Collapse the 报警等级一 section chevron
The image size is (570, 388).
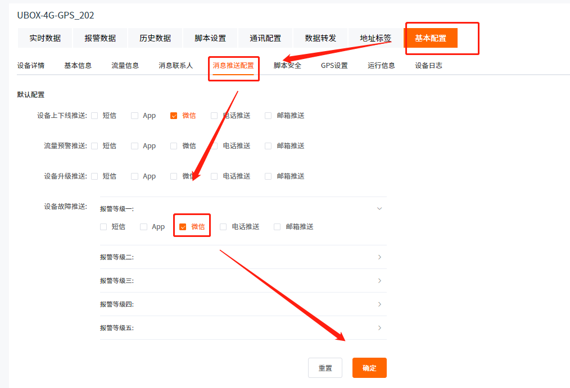pos(379,209)
